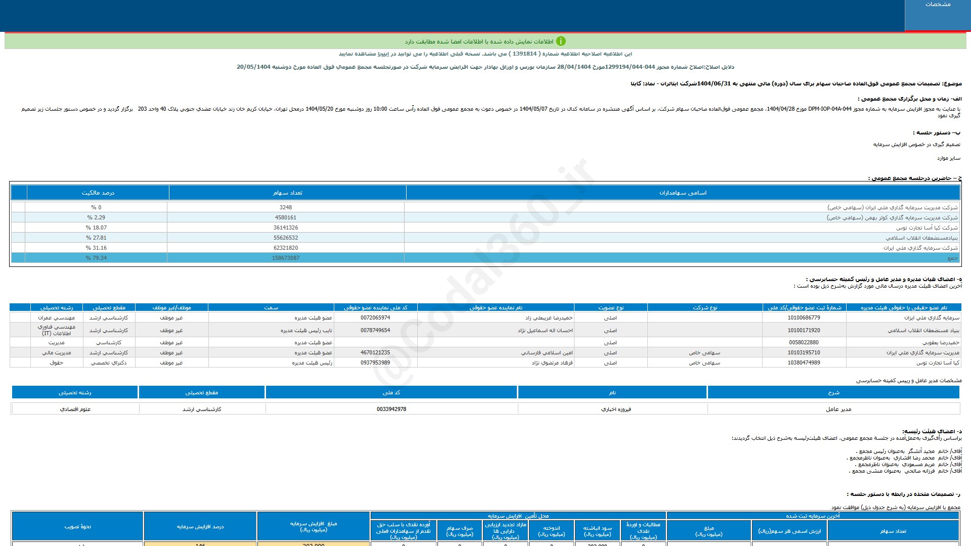
Task: Click the محل تأمین افزایش سرمایه header
Action: [518, 516]
